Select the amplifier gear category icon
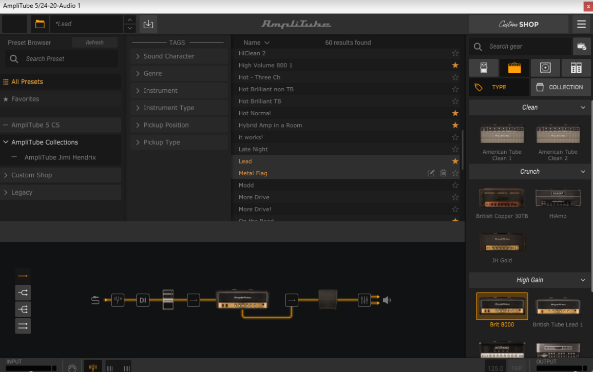The width and height of the screenshot is (593, 372). pos(514,68)
